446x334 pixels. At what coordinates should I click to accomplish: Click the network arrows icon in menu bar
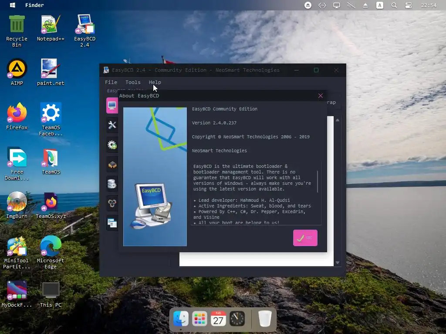[x=322, y=5]
